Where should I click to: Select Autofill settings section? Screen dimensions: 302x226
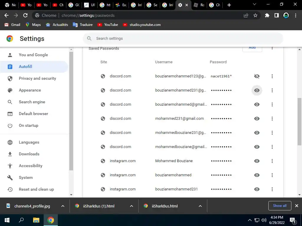[x=34, y=67]
